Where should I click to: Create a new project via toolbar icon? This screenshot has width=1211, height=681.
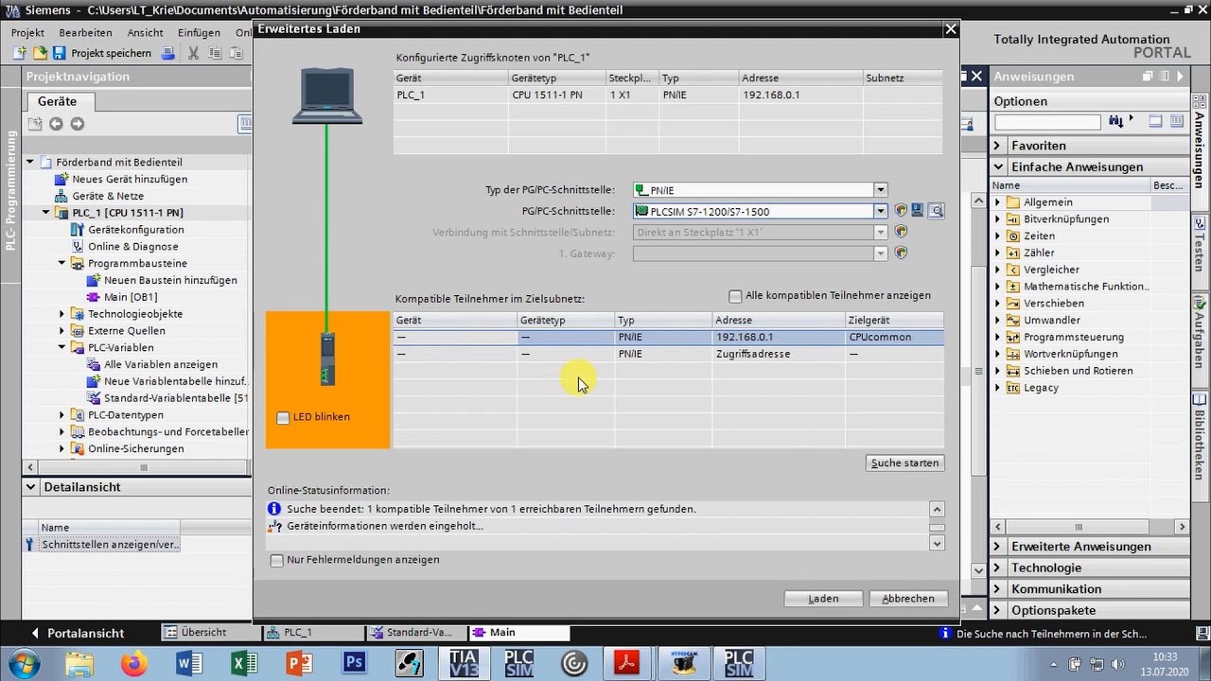coord(19,53)
